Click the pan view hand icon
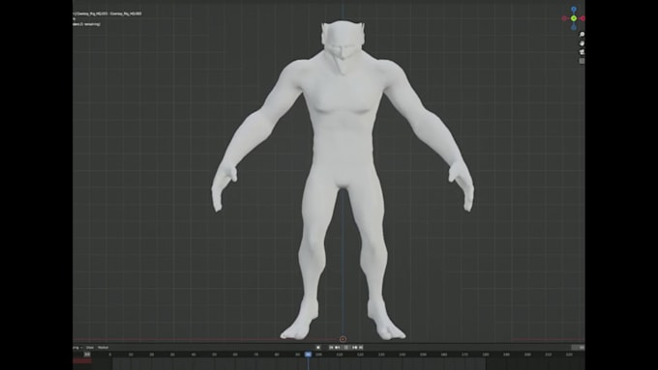This screenshot has height=370, width=658. tap(582, 43)
